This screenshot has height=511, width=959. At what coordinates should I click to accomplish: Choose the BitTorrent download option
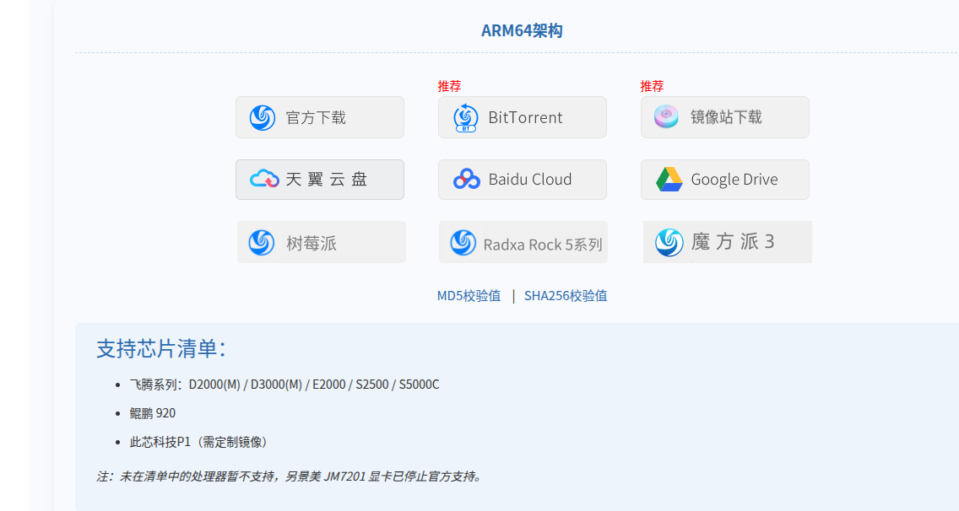pyautogui.click(x=523, y=117)
